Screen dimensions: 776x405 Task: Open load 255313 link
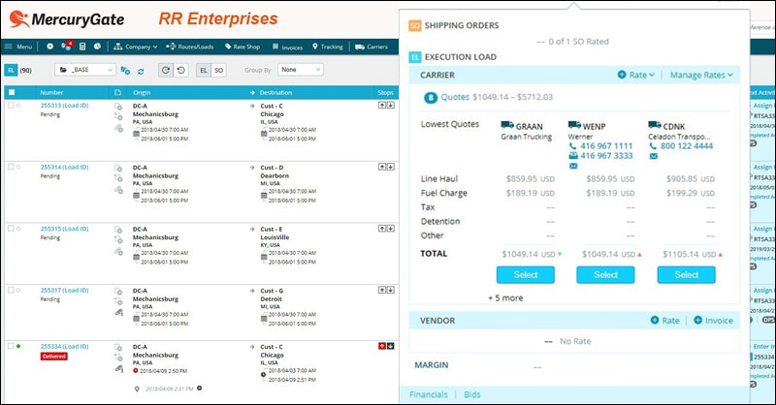click(64, 106)
